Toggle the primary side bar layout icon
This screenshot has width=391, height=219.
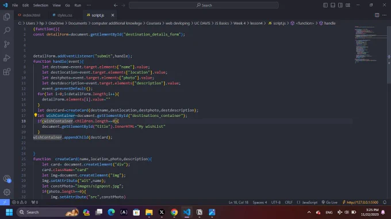(325, 5)
